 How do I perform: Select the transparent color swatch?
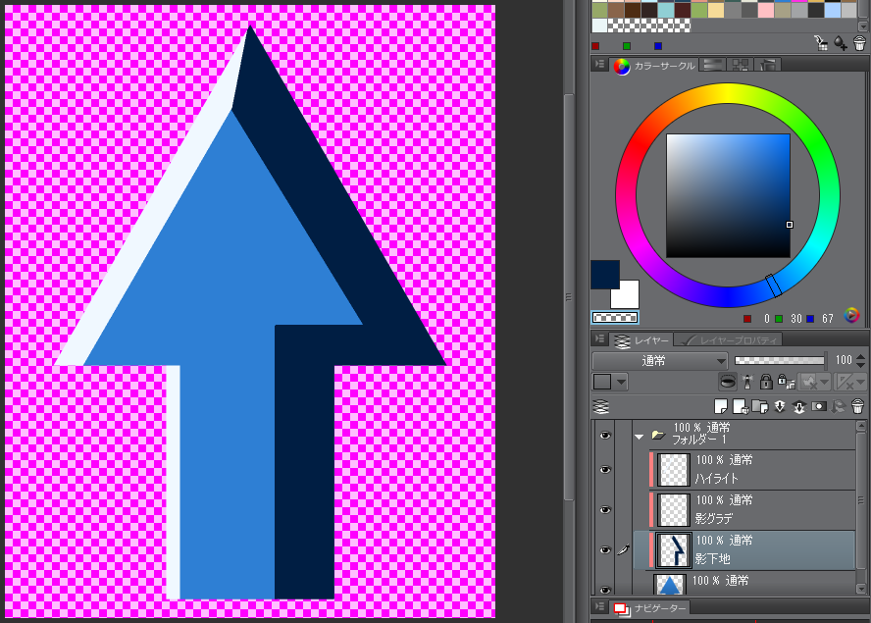click(x=615, y=317)
